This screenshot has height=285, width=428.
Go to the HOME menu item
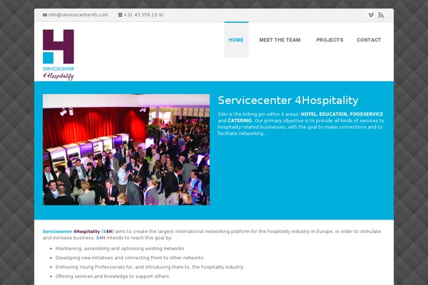(x=236, y=40)
